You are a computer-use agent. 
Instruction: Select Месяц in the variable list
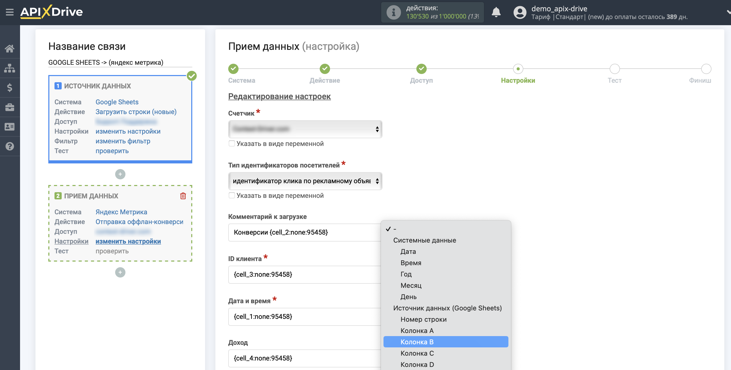pos(445,285)
